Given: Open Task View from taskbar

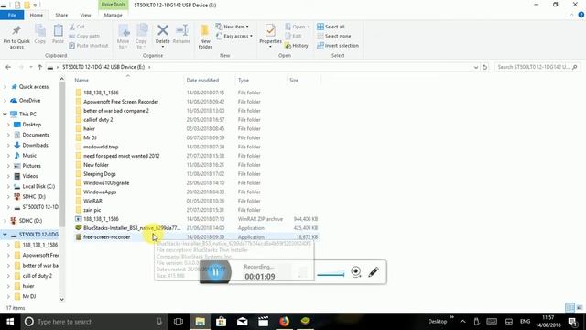Looking at the screenshot, I should pyautogui.click(x=179, y=322).
